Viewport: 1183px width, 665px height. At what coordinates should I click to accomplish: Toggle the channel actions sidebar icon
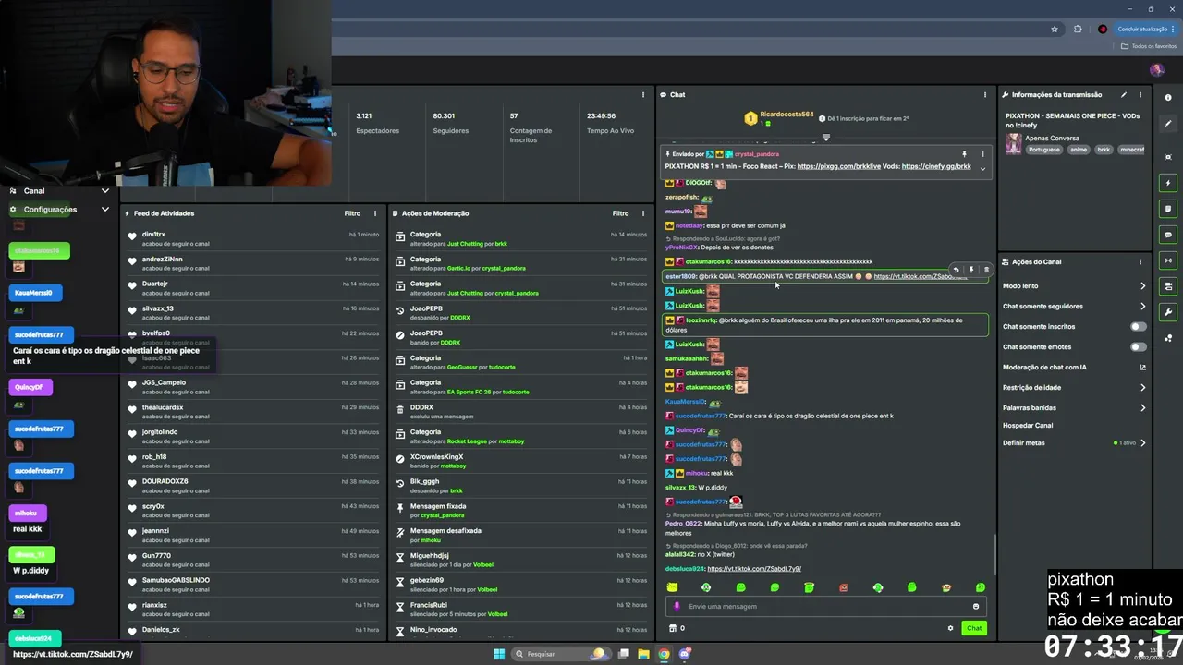click(1168, 286)
